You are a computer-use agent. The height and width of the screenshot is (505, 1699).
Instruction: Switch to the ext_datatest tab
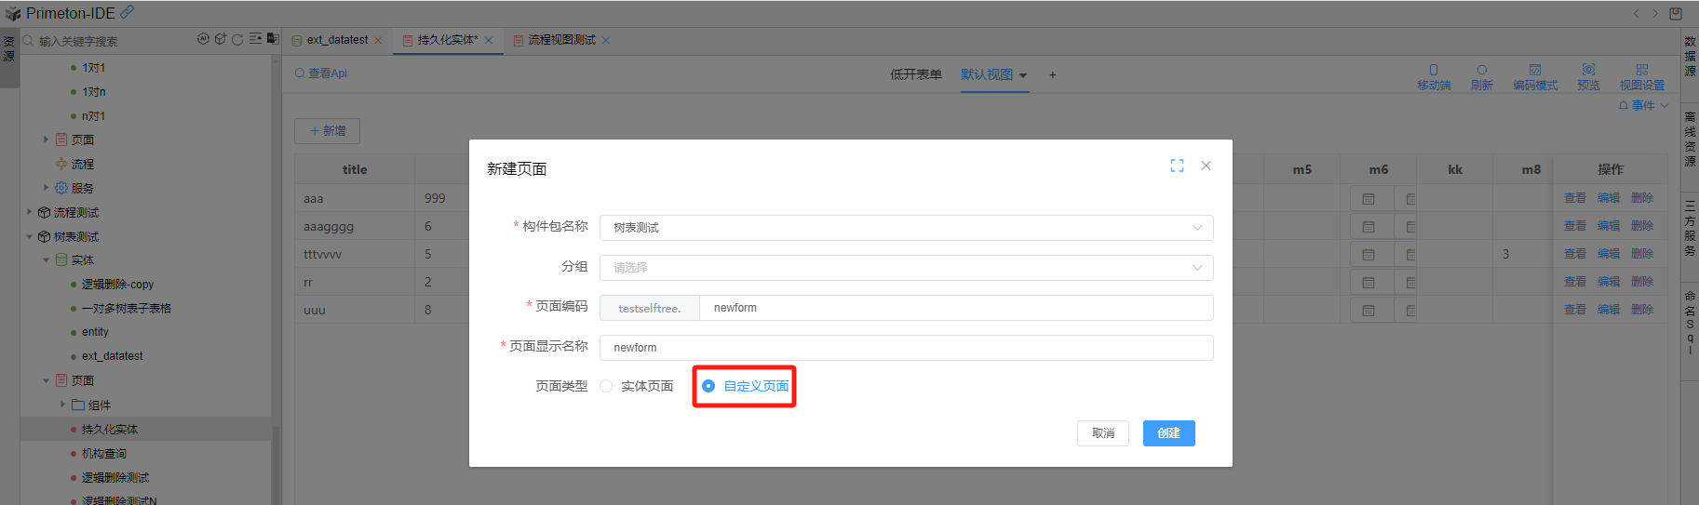point(336,40)
